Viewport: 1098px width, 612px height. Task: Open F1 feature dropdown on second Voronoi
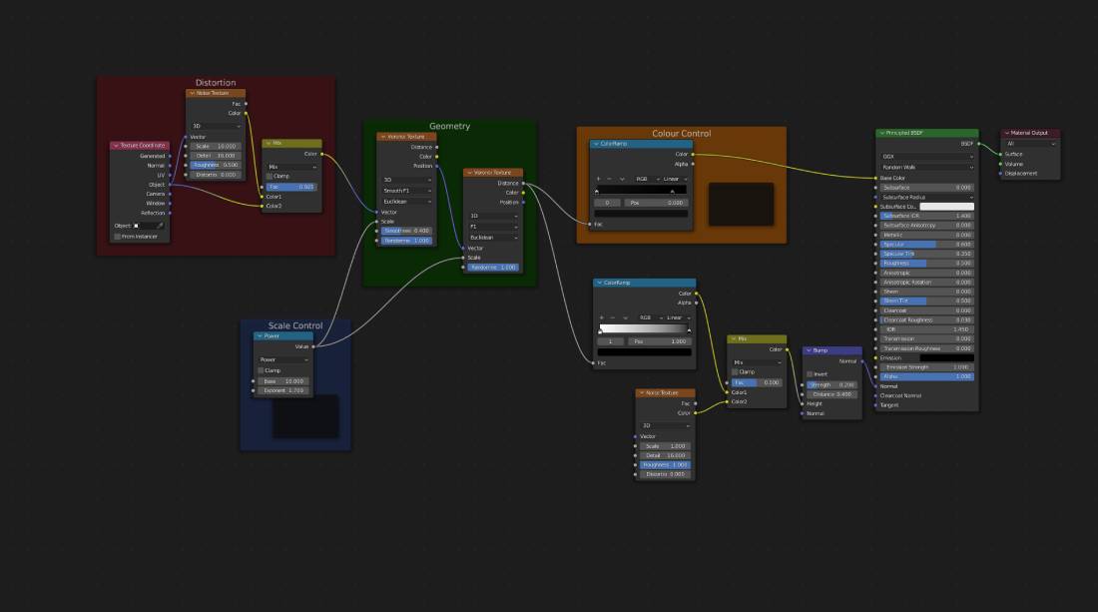[x=494, y=227]
